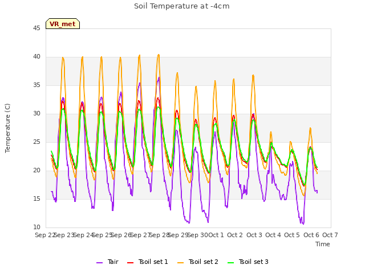Toggle the Tsoil set 2 legend entry

pyautogui.click(x=198, y=262)
